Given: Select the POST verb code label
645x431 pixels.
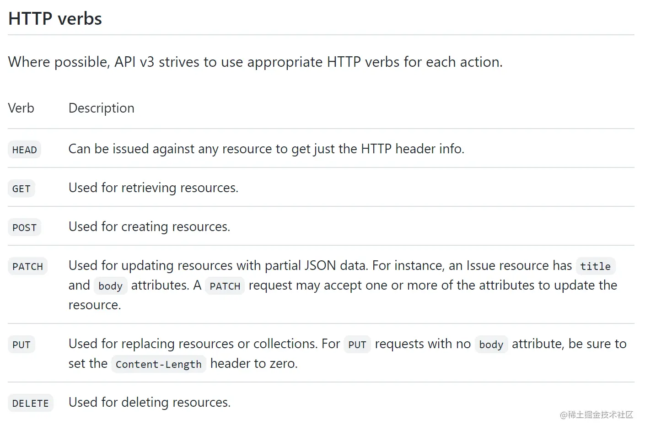Looking at the screenshot, I should click(24, 227).
